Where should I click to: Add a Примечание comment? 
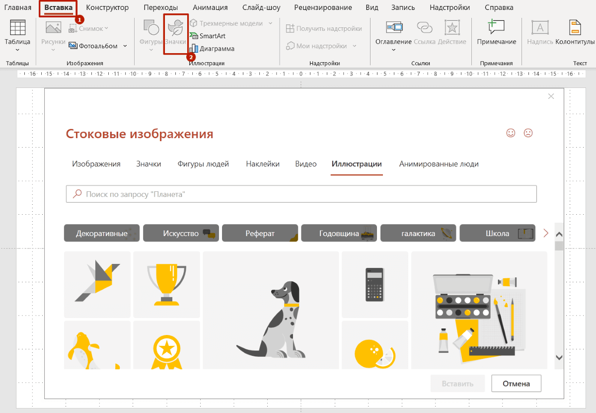[x=496, y=33]
